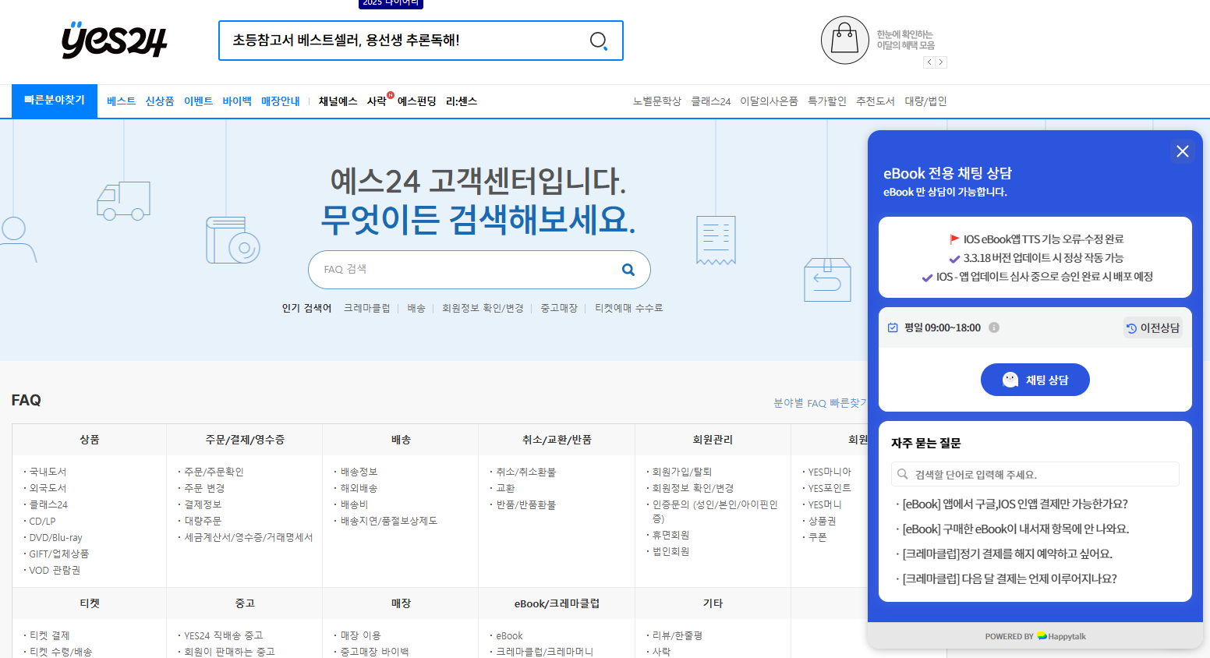
Task: Click the YES24 logo
Action: 115,40
